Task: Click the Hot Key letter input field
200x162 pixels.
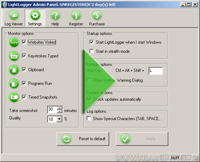Action: pyautogui.click(x=156, y=71)
